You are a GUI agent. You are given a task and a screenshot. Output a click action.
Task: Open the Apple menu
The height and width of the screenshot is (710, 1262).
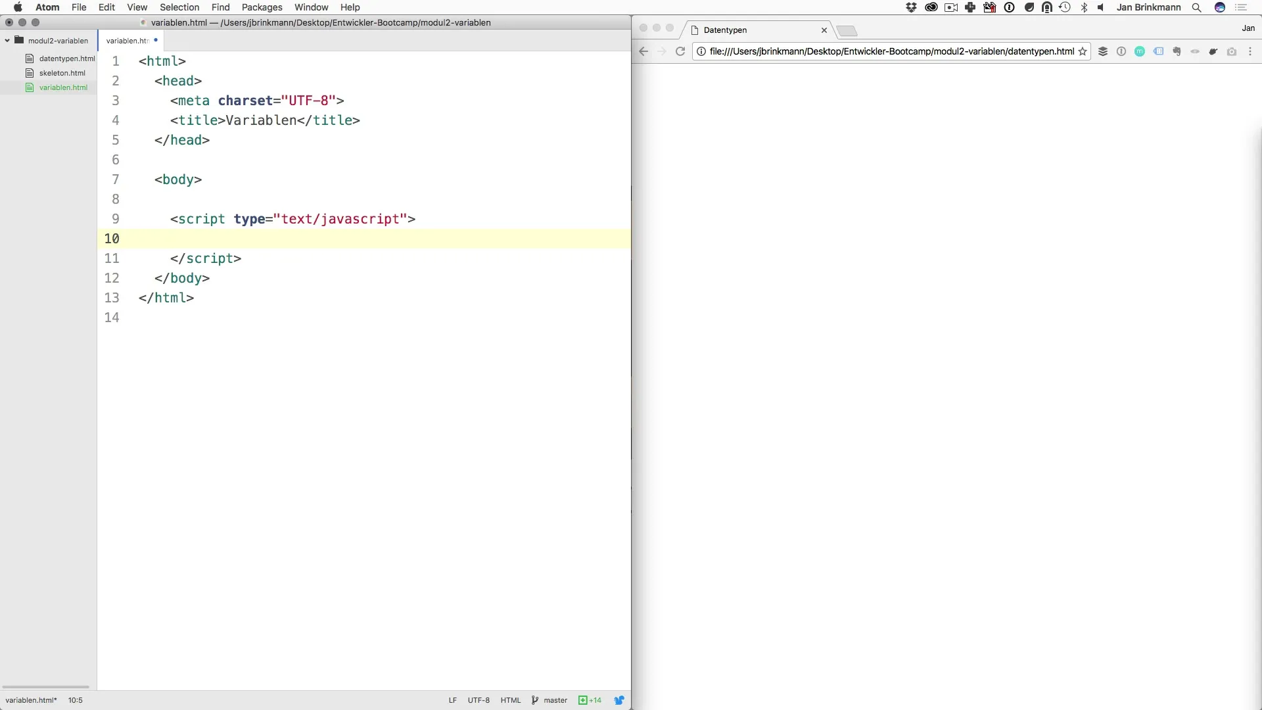pyautogui.click(x=18, y=7)
